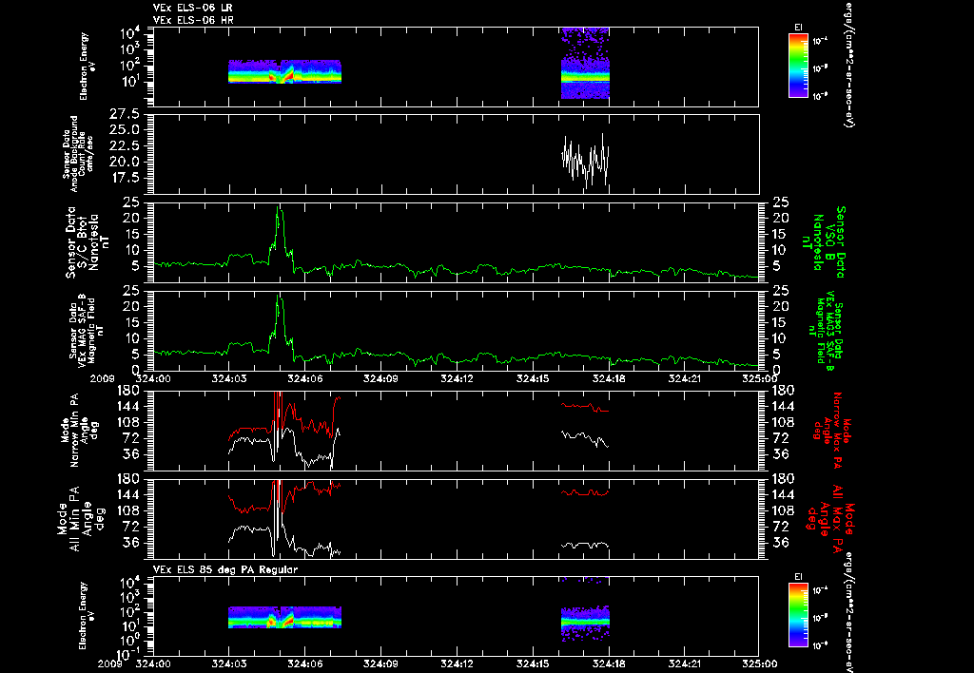Select the white "VEx MAG SAF-B Magnetic Field" left label
This screenshot has height=673, width=974.
pyautogui.click(x=87, y=331)
